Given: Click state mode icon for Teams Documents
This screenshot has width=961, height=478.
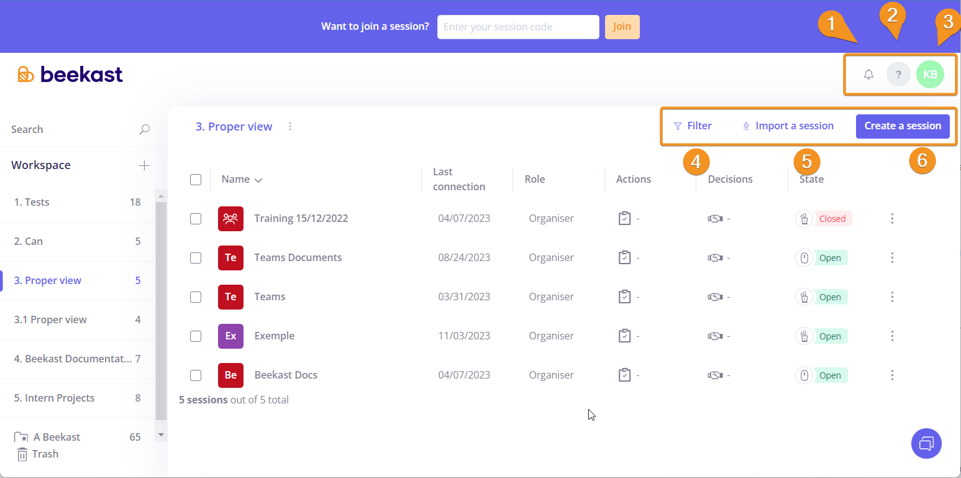Looking at the screenshot, I should [x=804, y=257].
